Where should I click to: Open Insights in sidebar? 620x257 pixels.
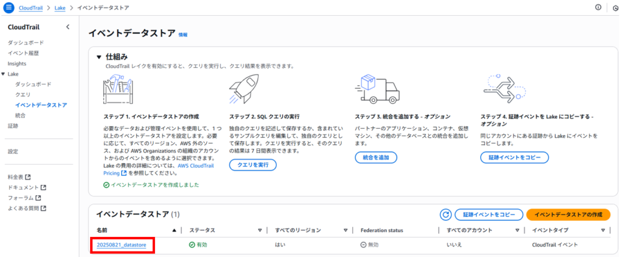[16, 64]
